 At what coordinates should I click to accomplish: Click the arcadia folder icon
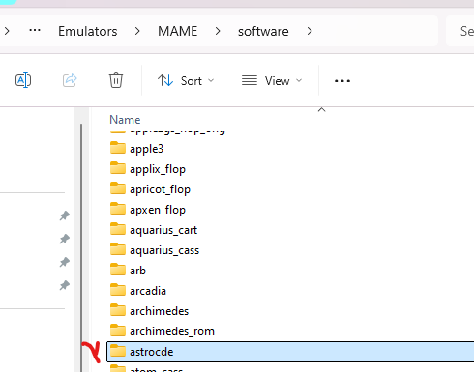pyautogui.click(x=118, y=290)
